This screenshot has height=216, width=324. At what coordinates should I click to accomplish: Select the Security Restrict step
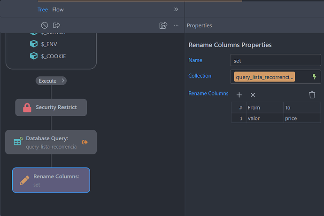pyautogui.click(x=51, y=107)
